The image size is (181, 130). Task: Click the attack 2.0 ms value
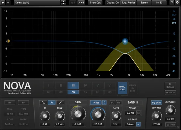pos(130,113)
